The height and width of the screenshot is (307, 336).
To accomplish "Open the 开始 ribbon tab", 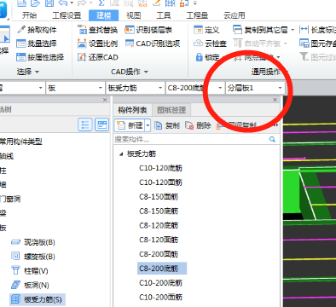I will pos(29,15).
